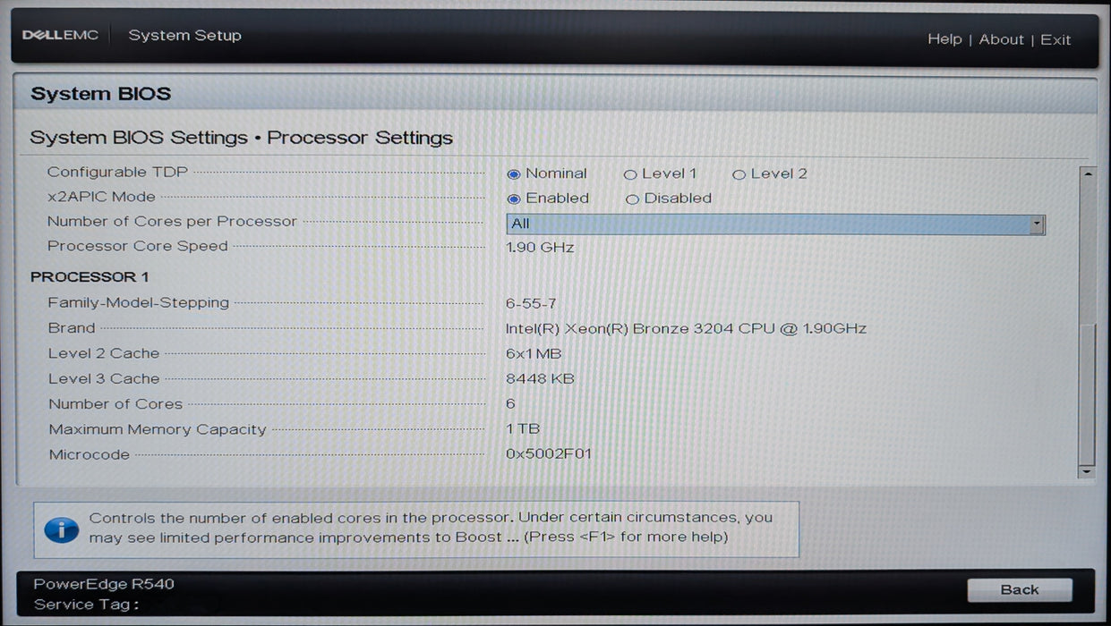Click the blue info icon in help box

coord(61,529)
